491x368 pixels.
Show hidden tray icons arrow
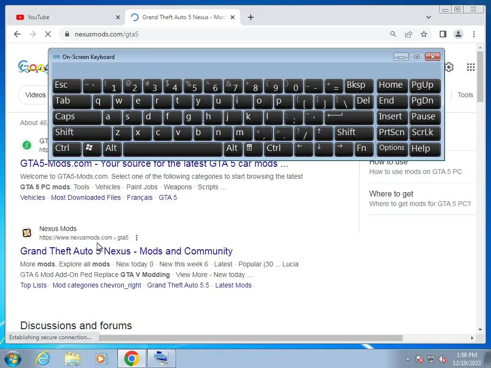[408, 359]
